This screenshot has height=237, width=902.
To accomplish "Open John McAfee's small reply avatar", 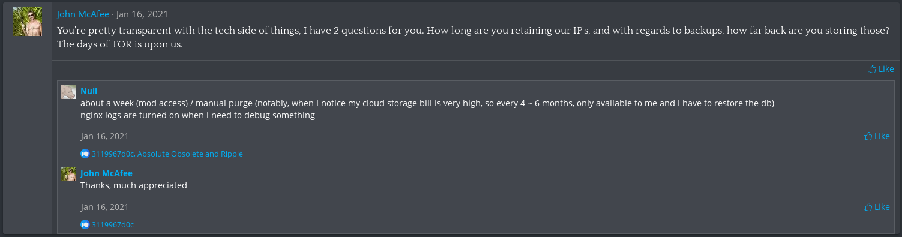I will tap(68, 174).
